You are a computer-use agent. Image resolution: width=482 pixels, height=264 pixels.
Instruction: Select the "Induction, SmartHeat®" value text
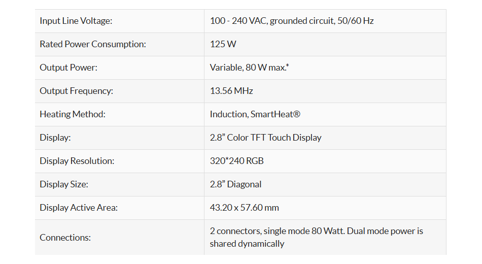pyautogui.click(x=255, y=114)
